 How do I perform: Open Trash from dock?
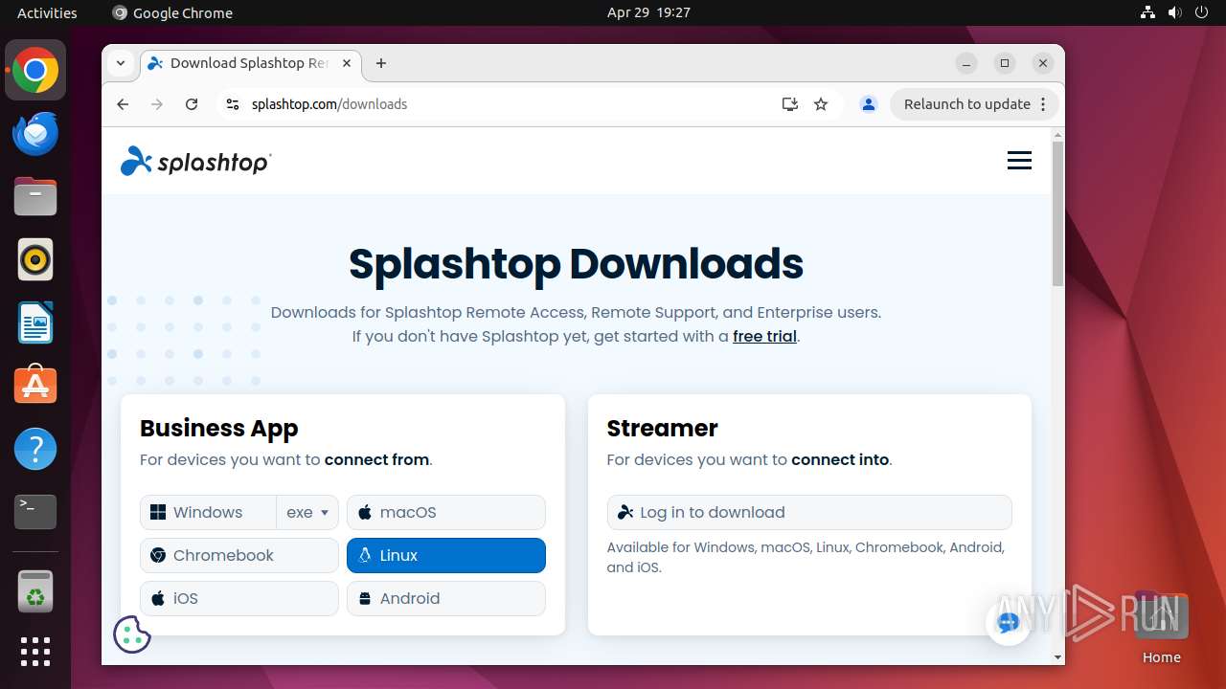click(x=35, y=591)
